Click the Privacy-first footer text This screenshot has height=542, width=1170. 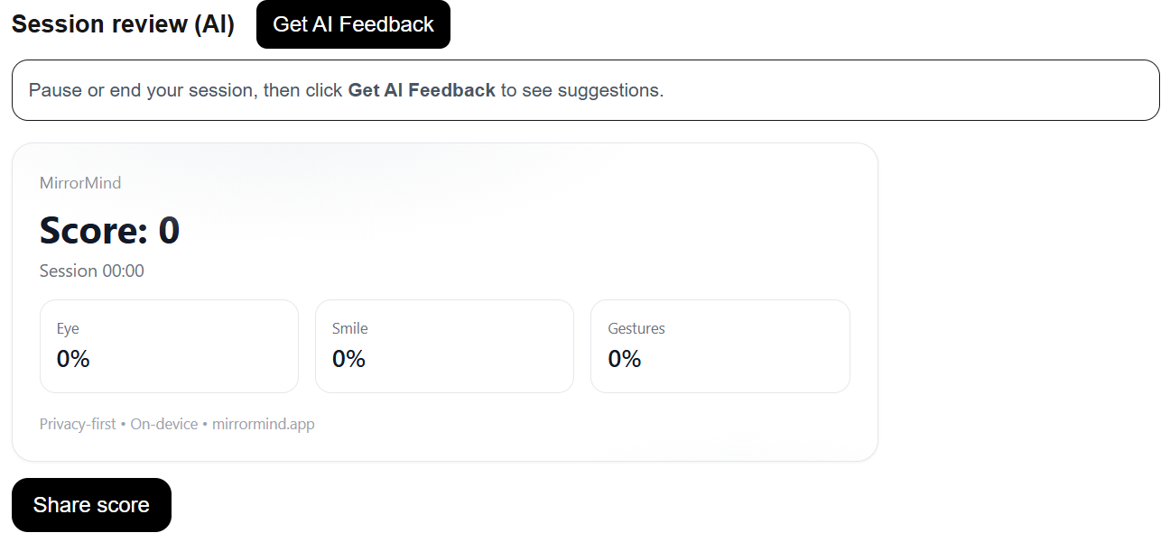click(x=78, y=424)
